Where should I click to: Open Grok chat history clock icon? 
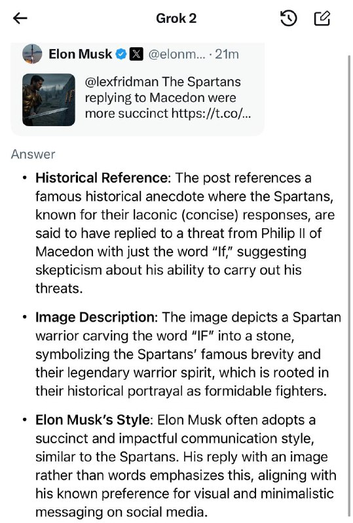click(288, 18)
